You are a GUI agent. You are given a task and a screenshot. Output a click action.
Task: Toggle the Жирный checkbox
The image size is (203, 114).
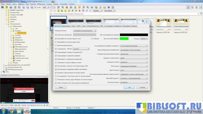(92, 39)
